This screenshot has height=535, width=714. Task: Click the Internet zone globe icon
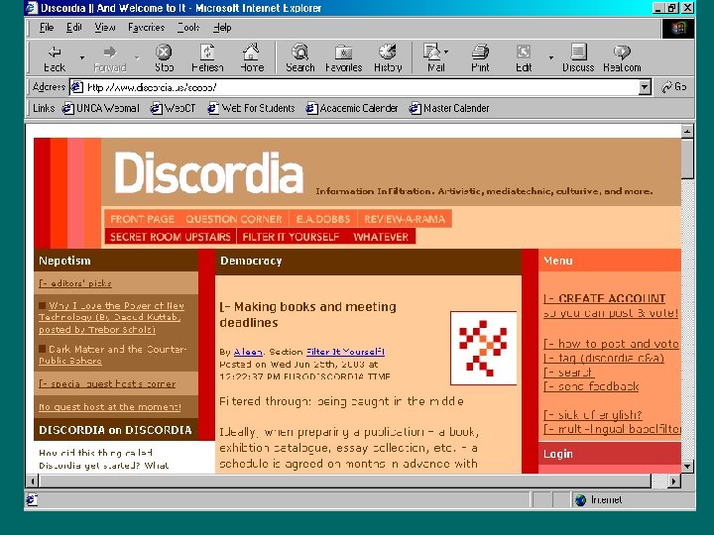580,500
